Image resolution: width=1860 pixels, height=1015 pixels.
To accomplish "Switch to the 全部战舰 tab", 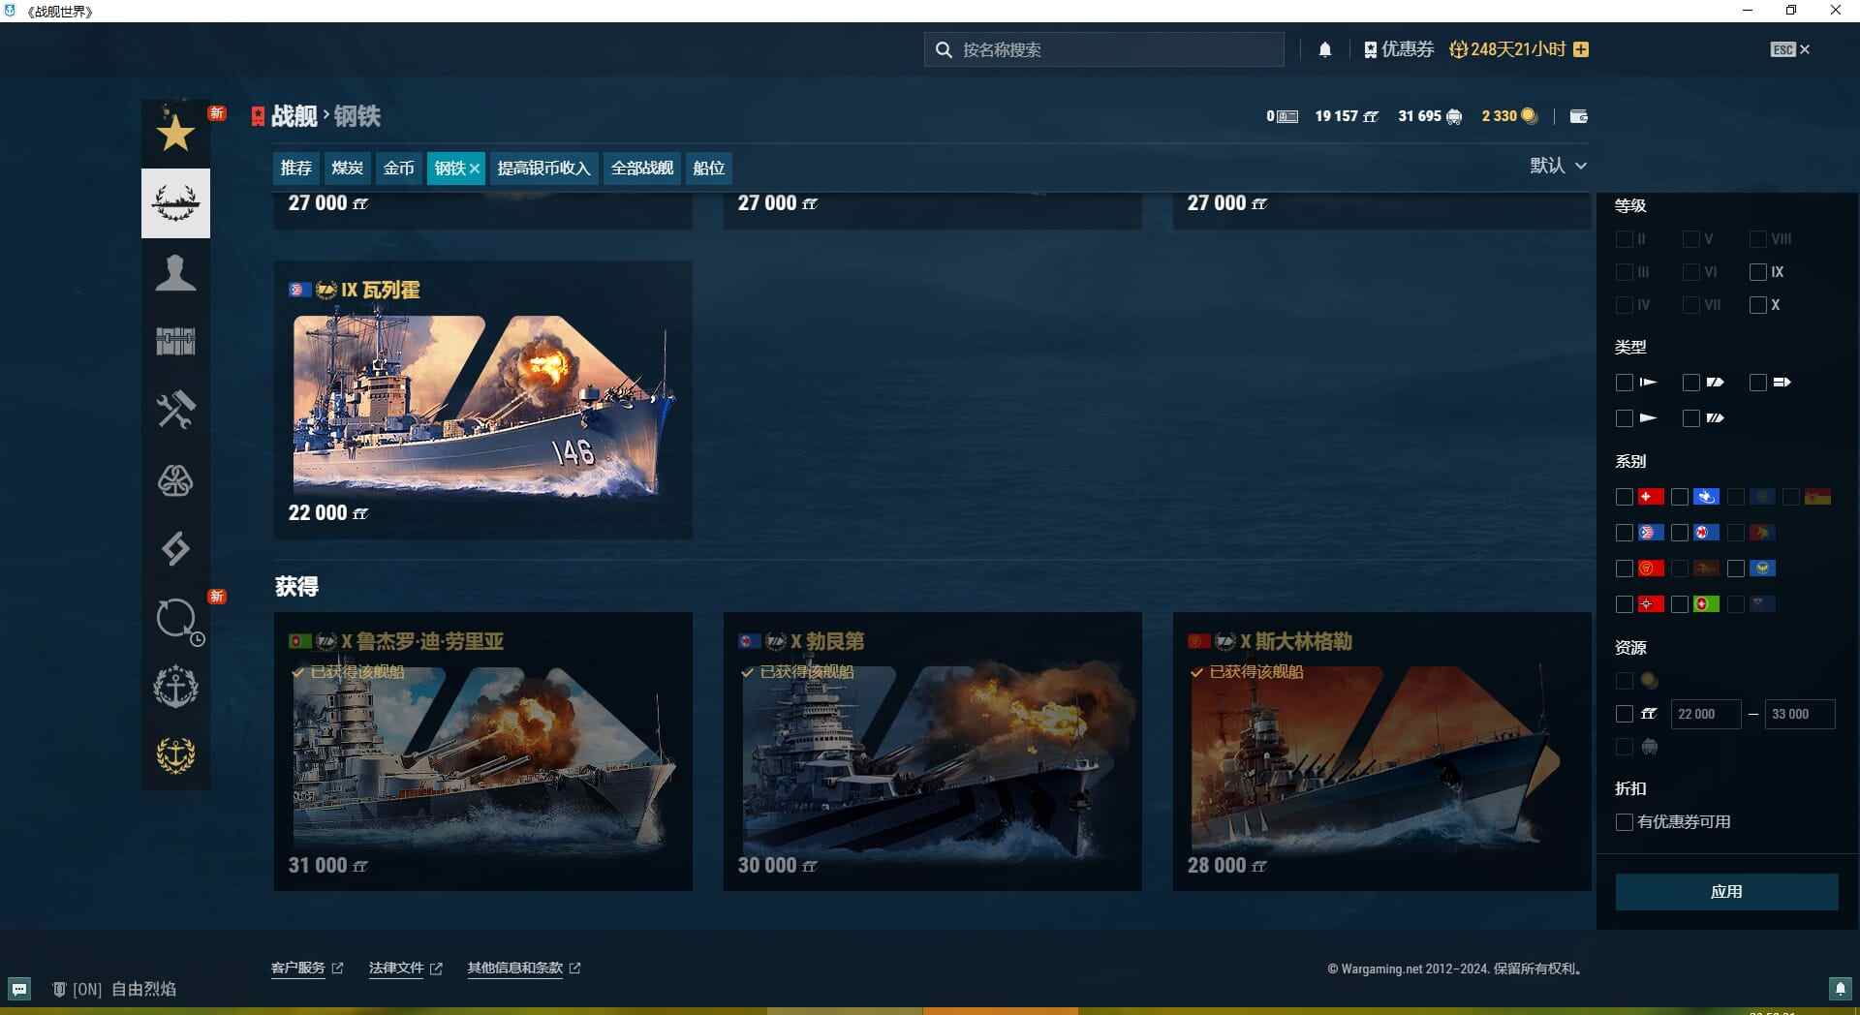I will pos(642,169).
